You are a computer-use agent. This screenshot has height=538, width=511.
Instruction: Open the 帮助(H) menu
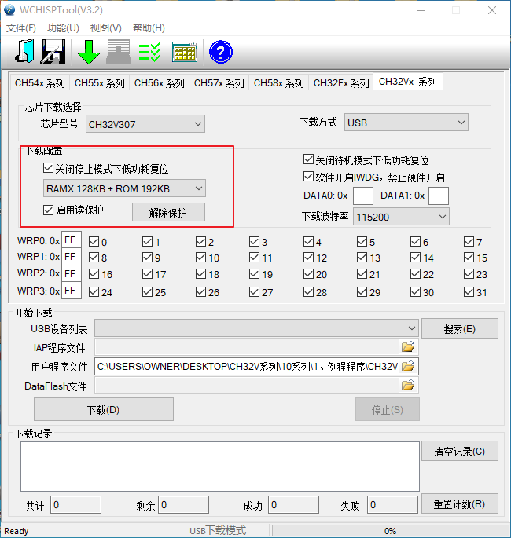click(x=149, y=28)
